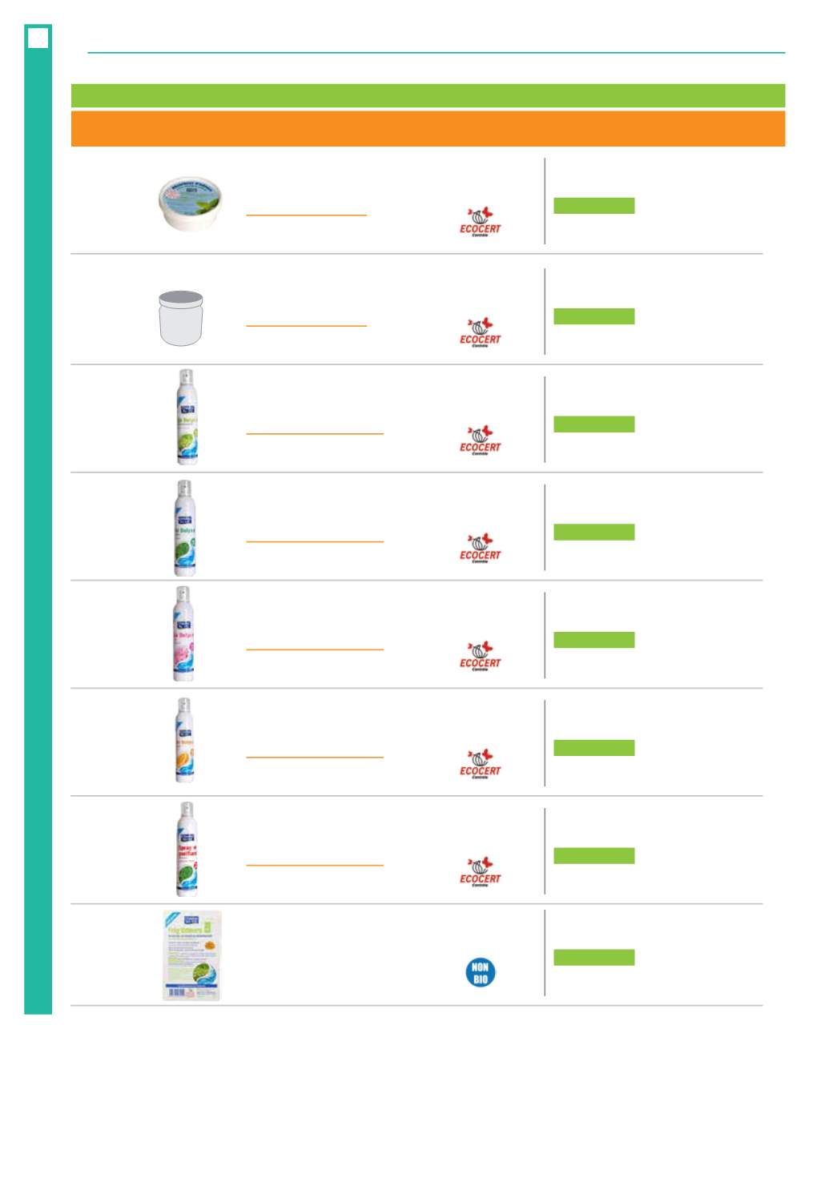This screenshot has height=1178, width=833.
Task: Click the round white tub product image
Action: point(191,203)
